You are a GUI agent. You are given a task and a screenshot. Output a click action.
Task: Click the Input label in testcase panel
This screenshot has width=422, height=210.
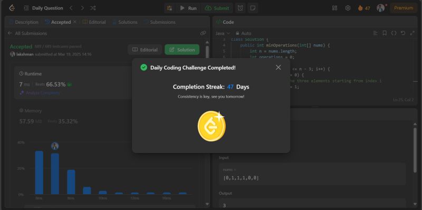point(224,158)
